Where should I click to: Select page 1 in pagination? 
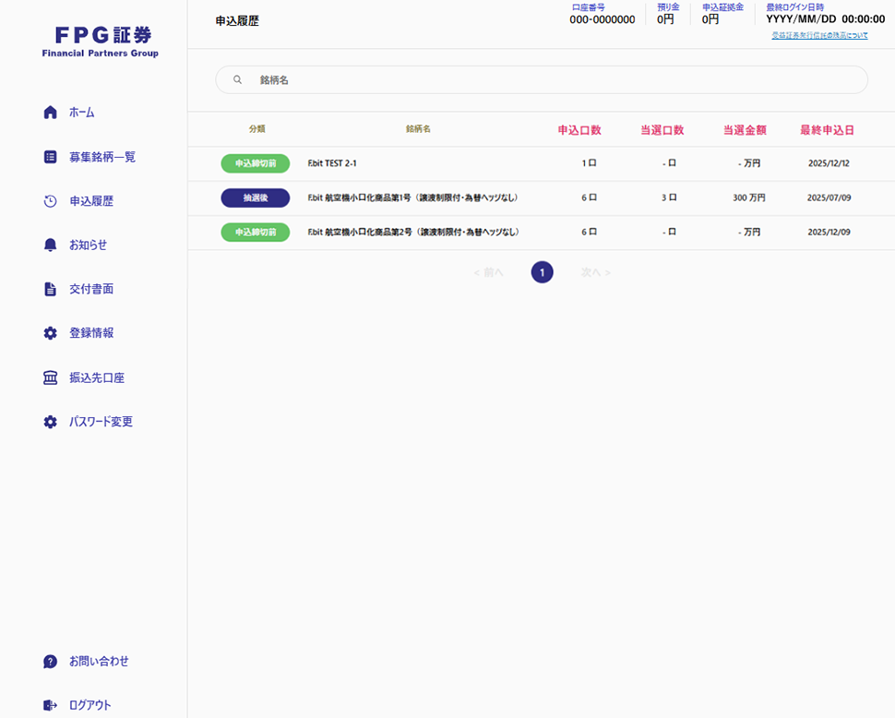click(x=542, y=272)
